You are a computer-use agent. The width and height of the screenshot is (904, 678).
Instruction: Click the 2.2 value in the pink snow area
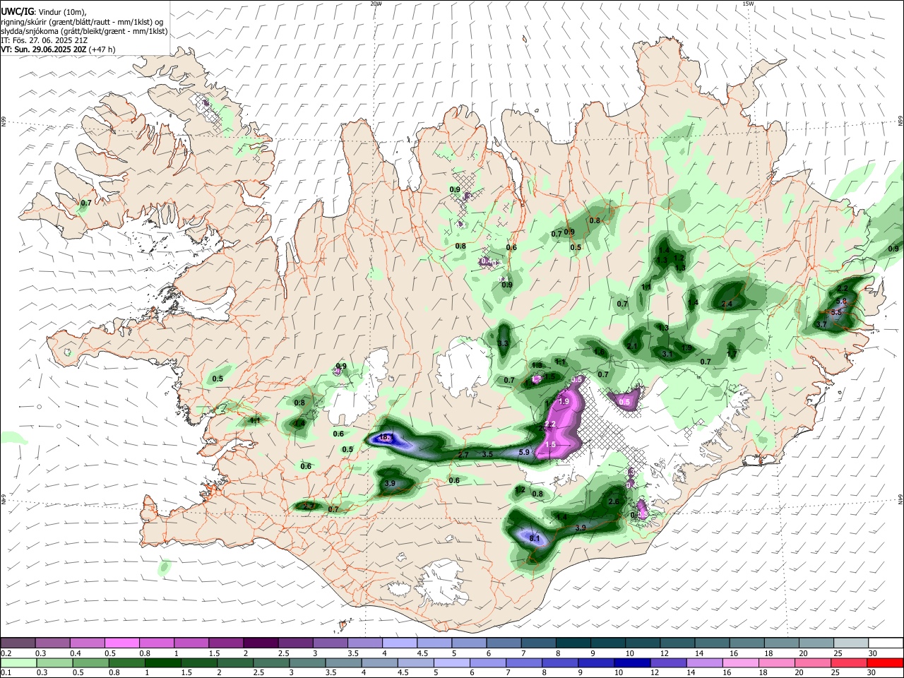(x=551, y=424)
